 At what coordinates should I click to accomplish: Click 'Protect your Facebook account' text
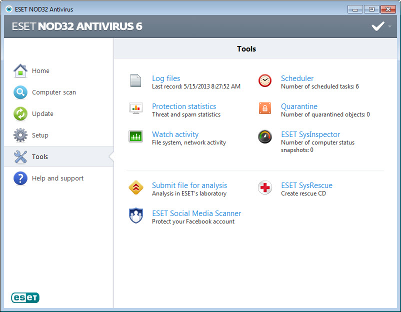pyautogui.click(x=193, y=221)
